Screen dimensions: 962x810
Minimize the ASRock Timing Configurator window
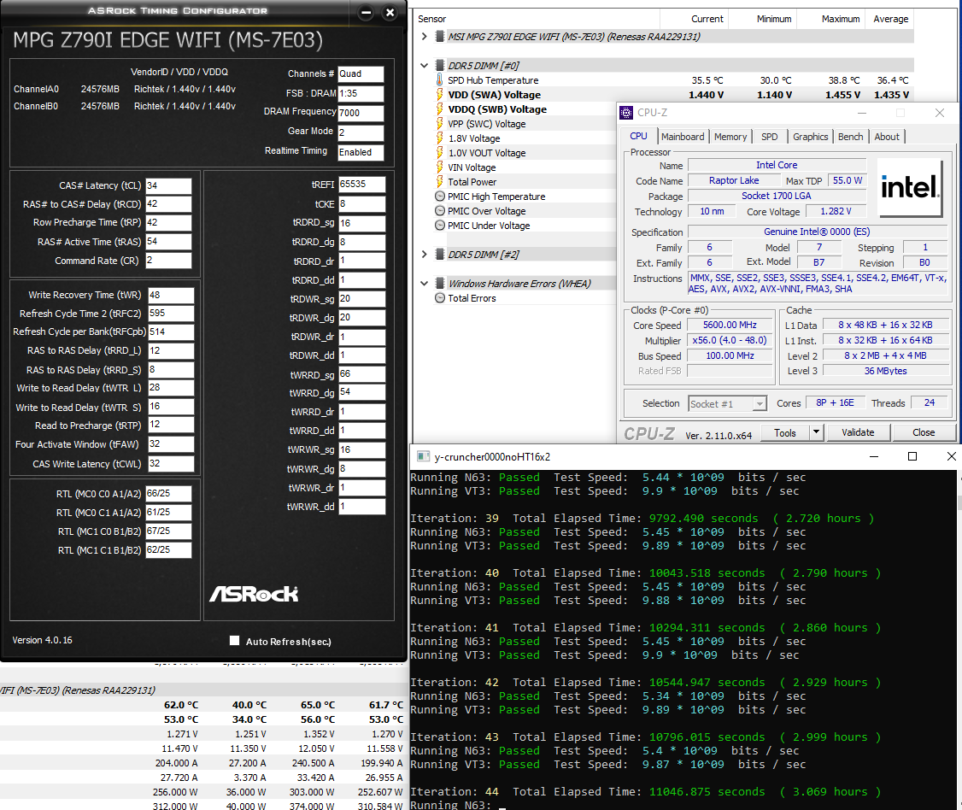point(366,12)
